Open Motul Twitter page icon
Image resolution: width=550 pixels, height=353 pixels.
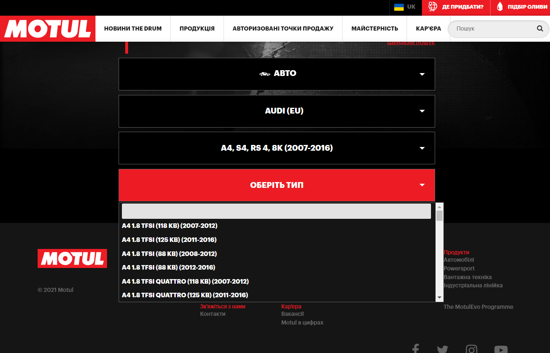tap(443, 349)
